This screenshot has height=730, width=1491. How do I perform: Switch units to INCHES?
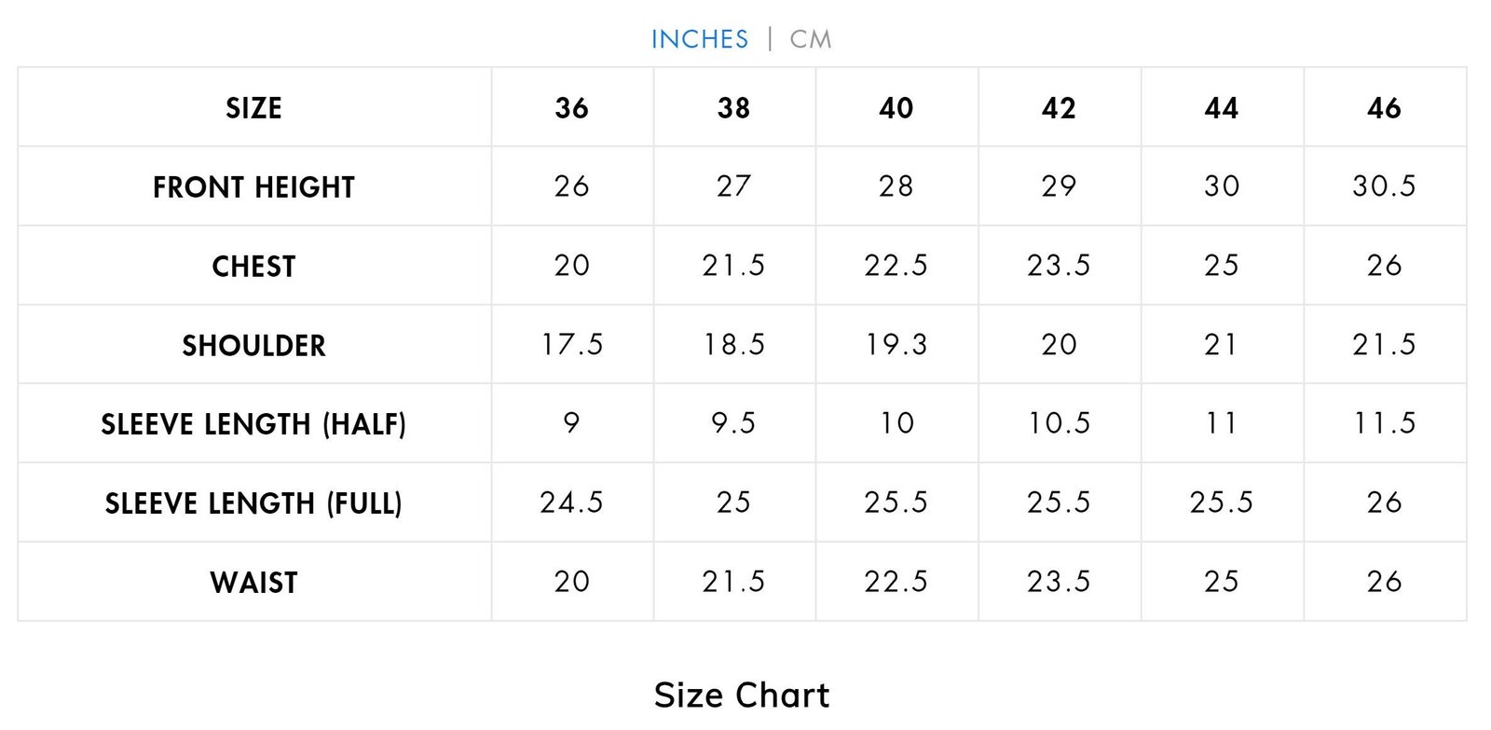click(699, 39)
